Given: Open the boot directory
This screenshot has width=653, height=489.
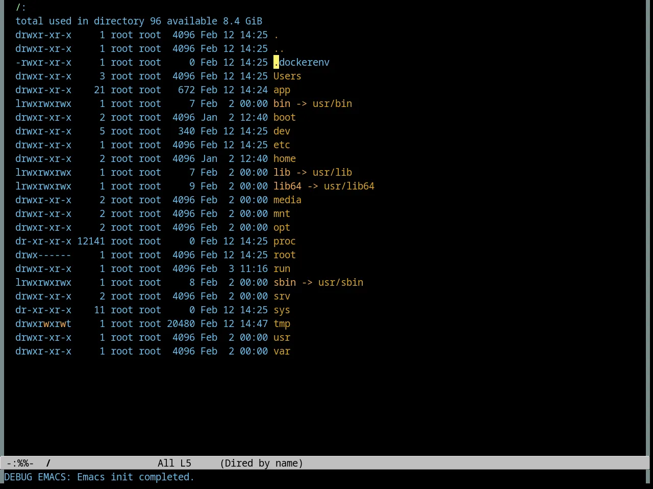Looking at the screenshot, I should pyautogui.click(x=285, y=117).
